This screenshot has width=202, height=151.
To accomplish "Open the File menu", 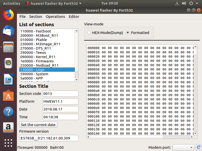I will 22,17.
